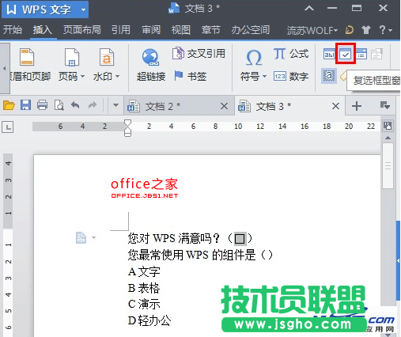This screenshot has height=337, width=401.
Task: Close the 文档 2 tab
Action: click(224, 106)
